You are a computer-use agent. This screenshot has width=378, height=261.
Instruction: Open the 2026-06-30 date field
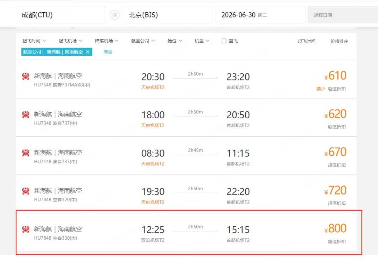pos(261,15)
